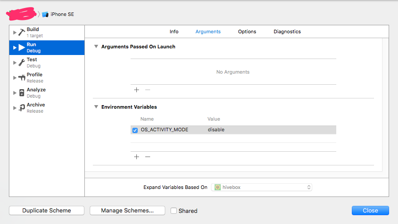Switch to the Info tab
The height and width of the screenshot is (224, 398).
[174, 31]
